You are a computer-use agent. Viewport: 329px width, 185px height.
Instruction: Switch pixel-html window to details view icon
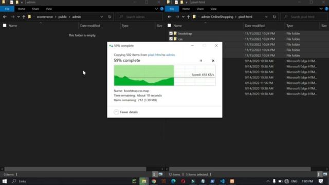coord(319,174)
